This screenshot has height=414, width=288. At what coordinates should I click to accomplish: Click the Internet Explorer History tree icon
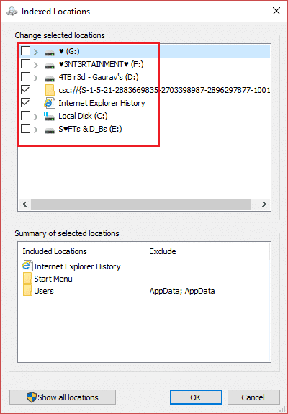coord(50,103)
